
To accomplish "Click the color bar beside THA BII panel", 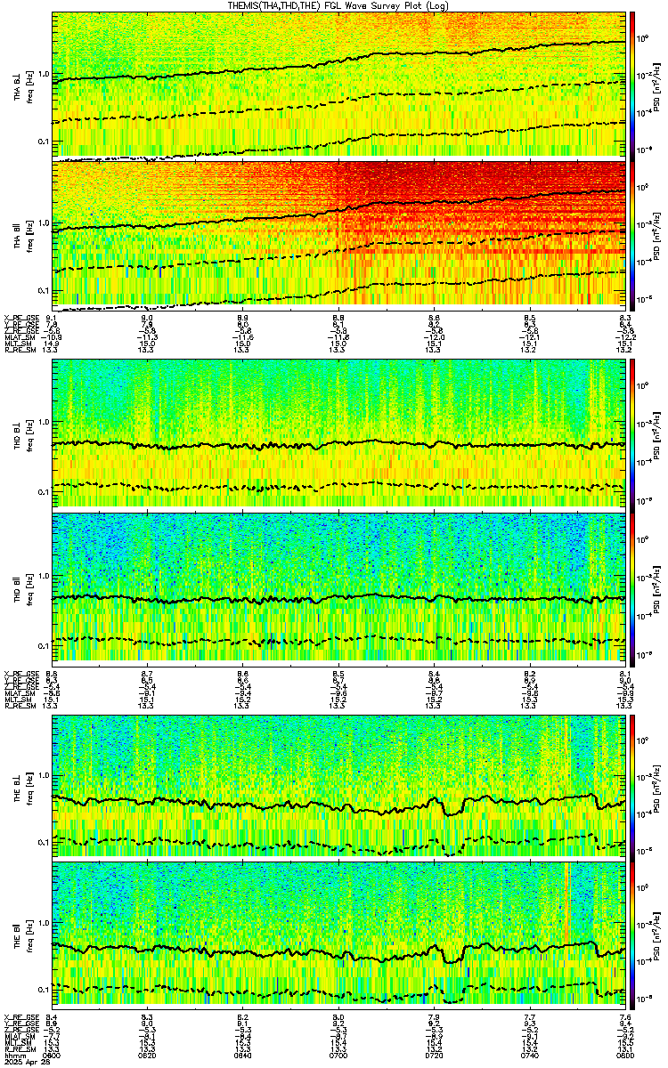I will tap(632, 234).
